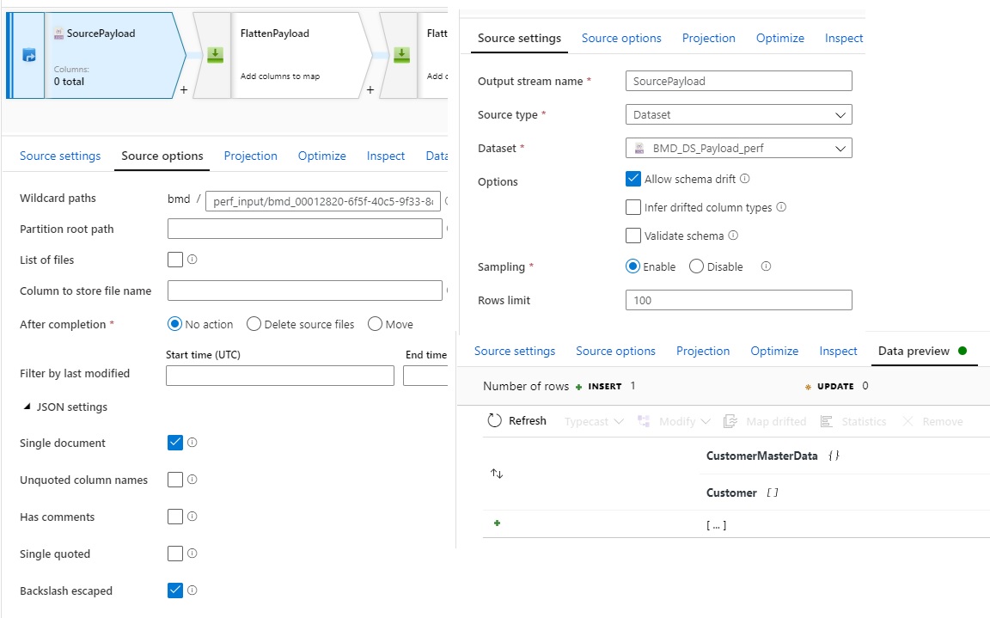Open the Data preview tab
The width and height of the screenshot is (990, 618).
click(x=914, y=351)
